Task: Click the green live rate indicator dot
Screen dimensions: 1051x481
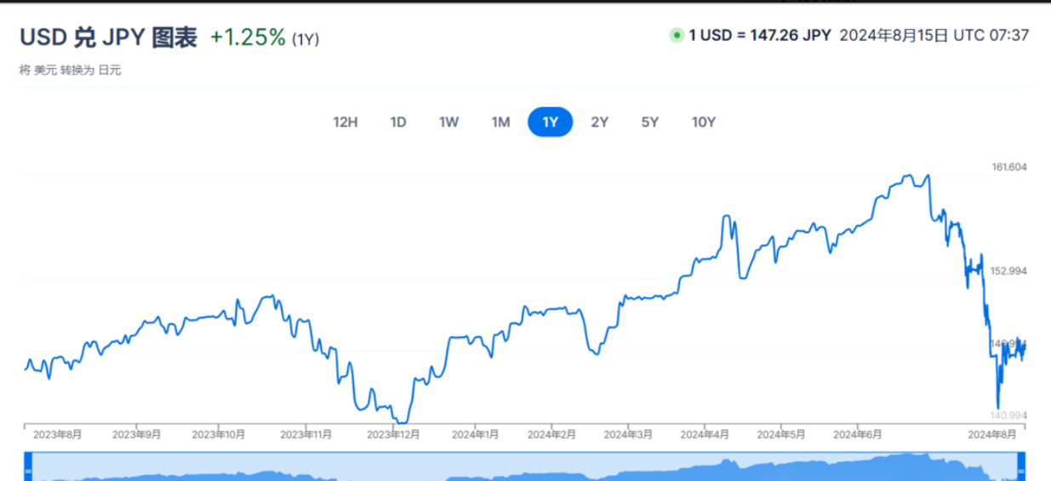Action: 677,36
